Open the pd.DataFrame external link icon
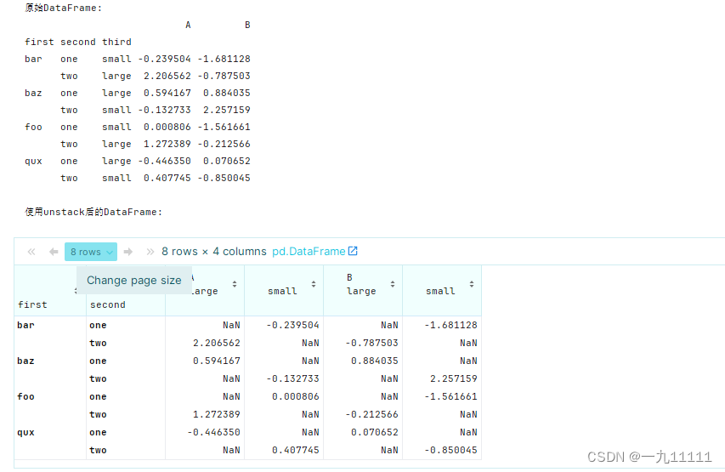 [353, 251]
